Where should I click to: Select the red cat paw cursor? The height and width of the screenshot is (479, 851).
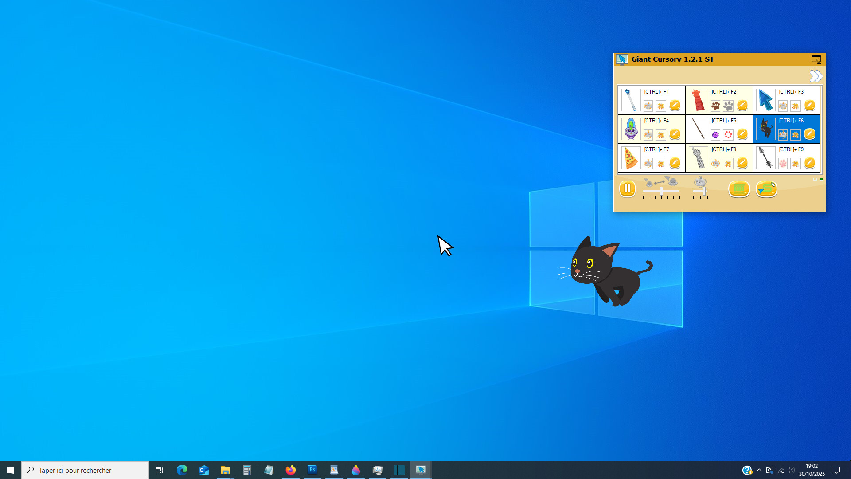tap(698, 100)
